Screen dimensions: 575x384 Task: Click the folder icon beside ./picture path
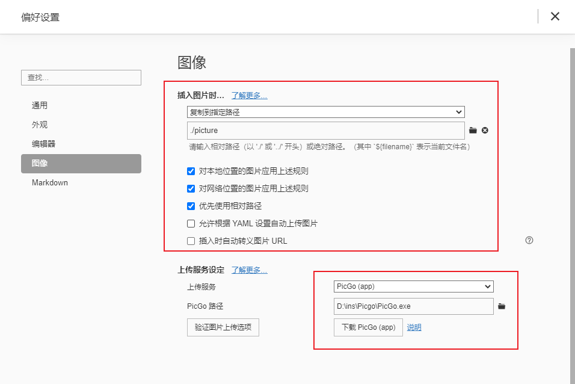point(473,131)
